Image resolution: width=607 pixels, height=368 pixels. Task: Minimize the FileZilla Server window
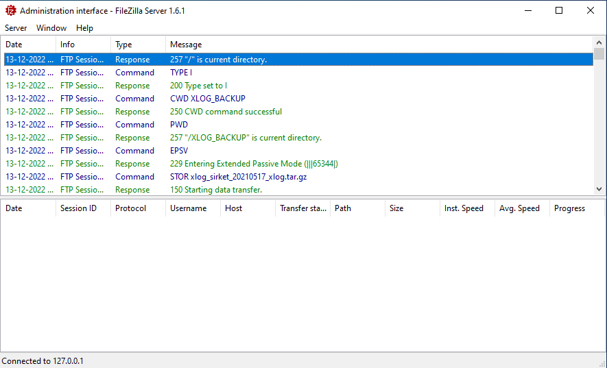[528, 10]
